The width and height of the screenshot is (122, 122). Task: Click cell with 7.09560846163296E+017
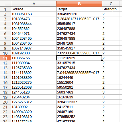pos(79,53)
